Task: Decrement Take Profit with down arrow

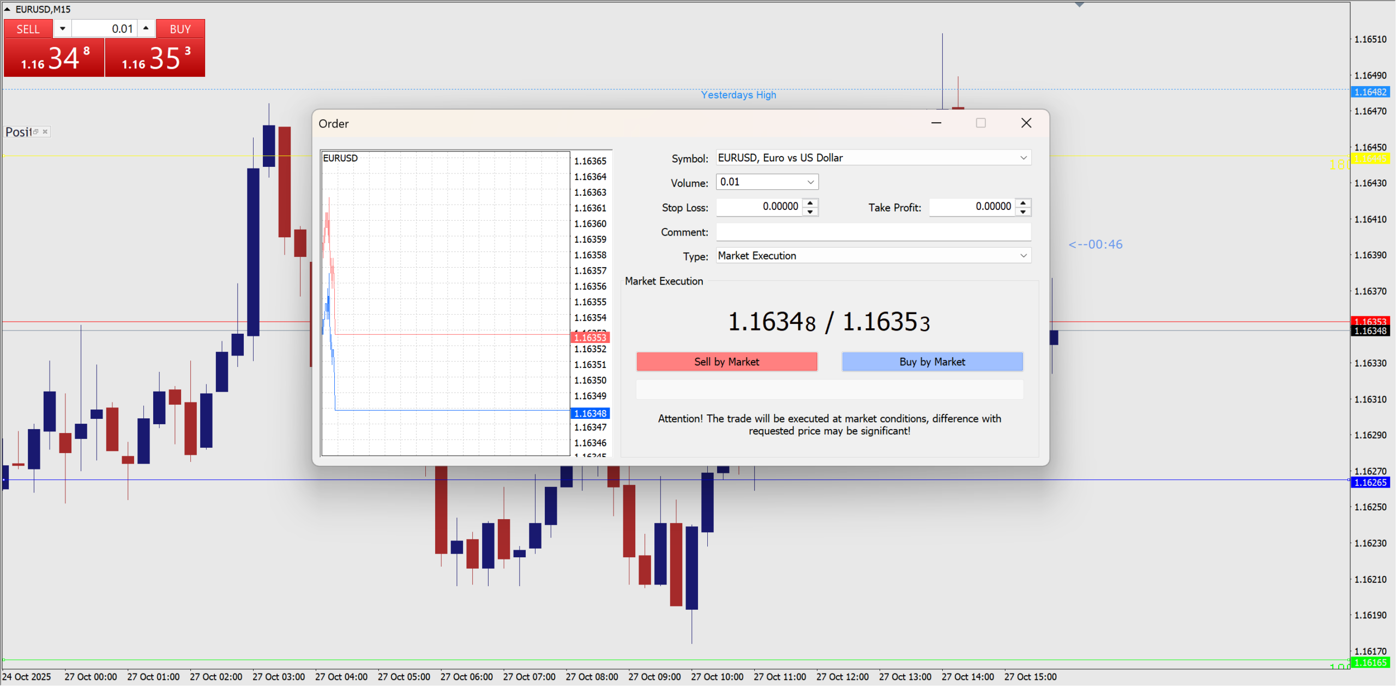Action: pos(1023,212)
